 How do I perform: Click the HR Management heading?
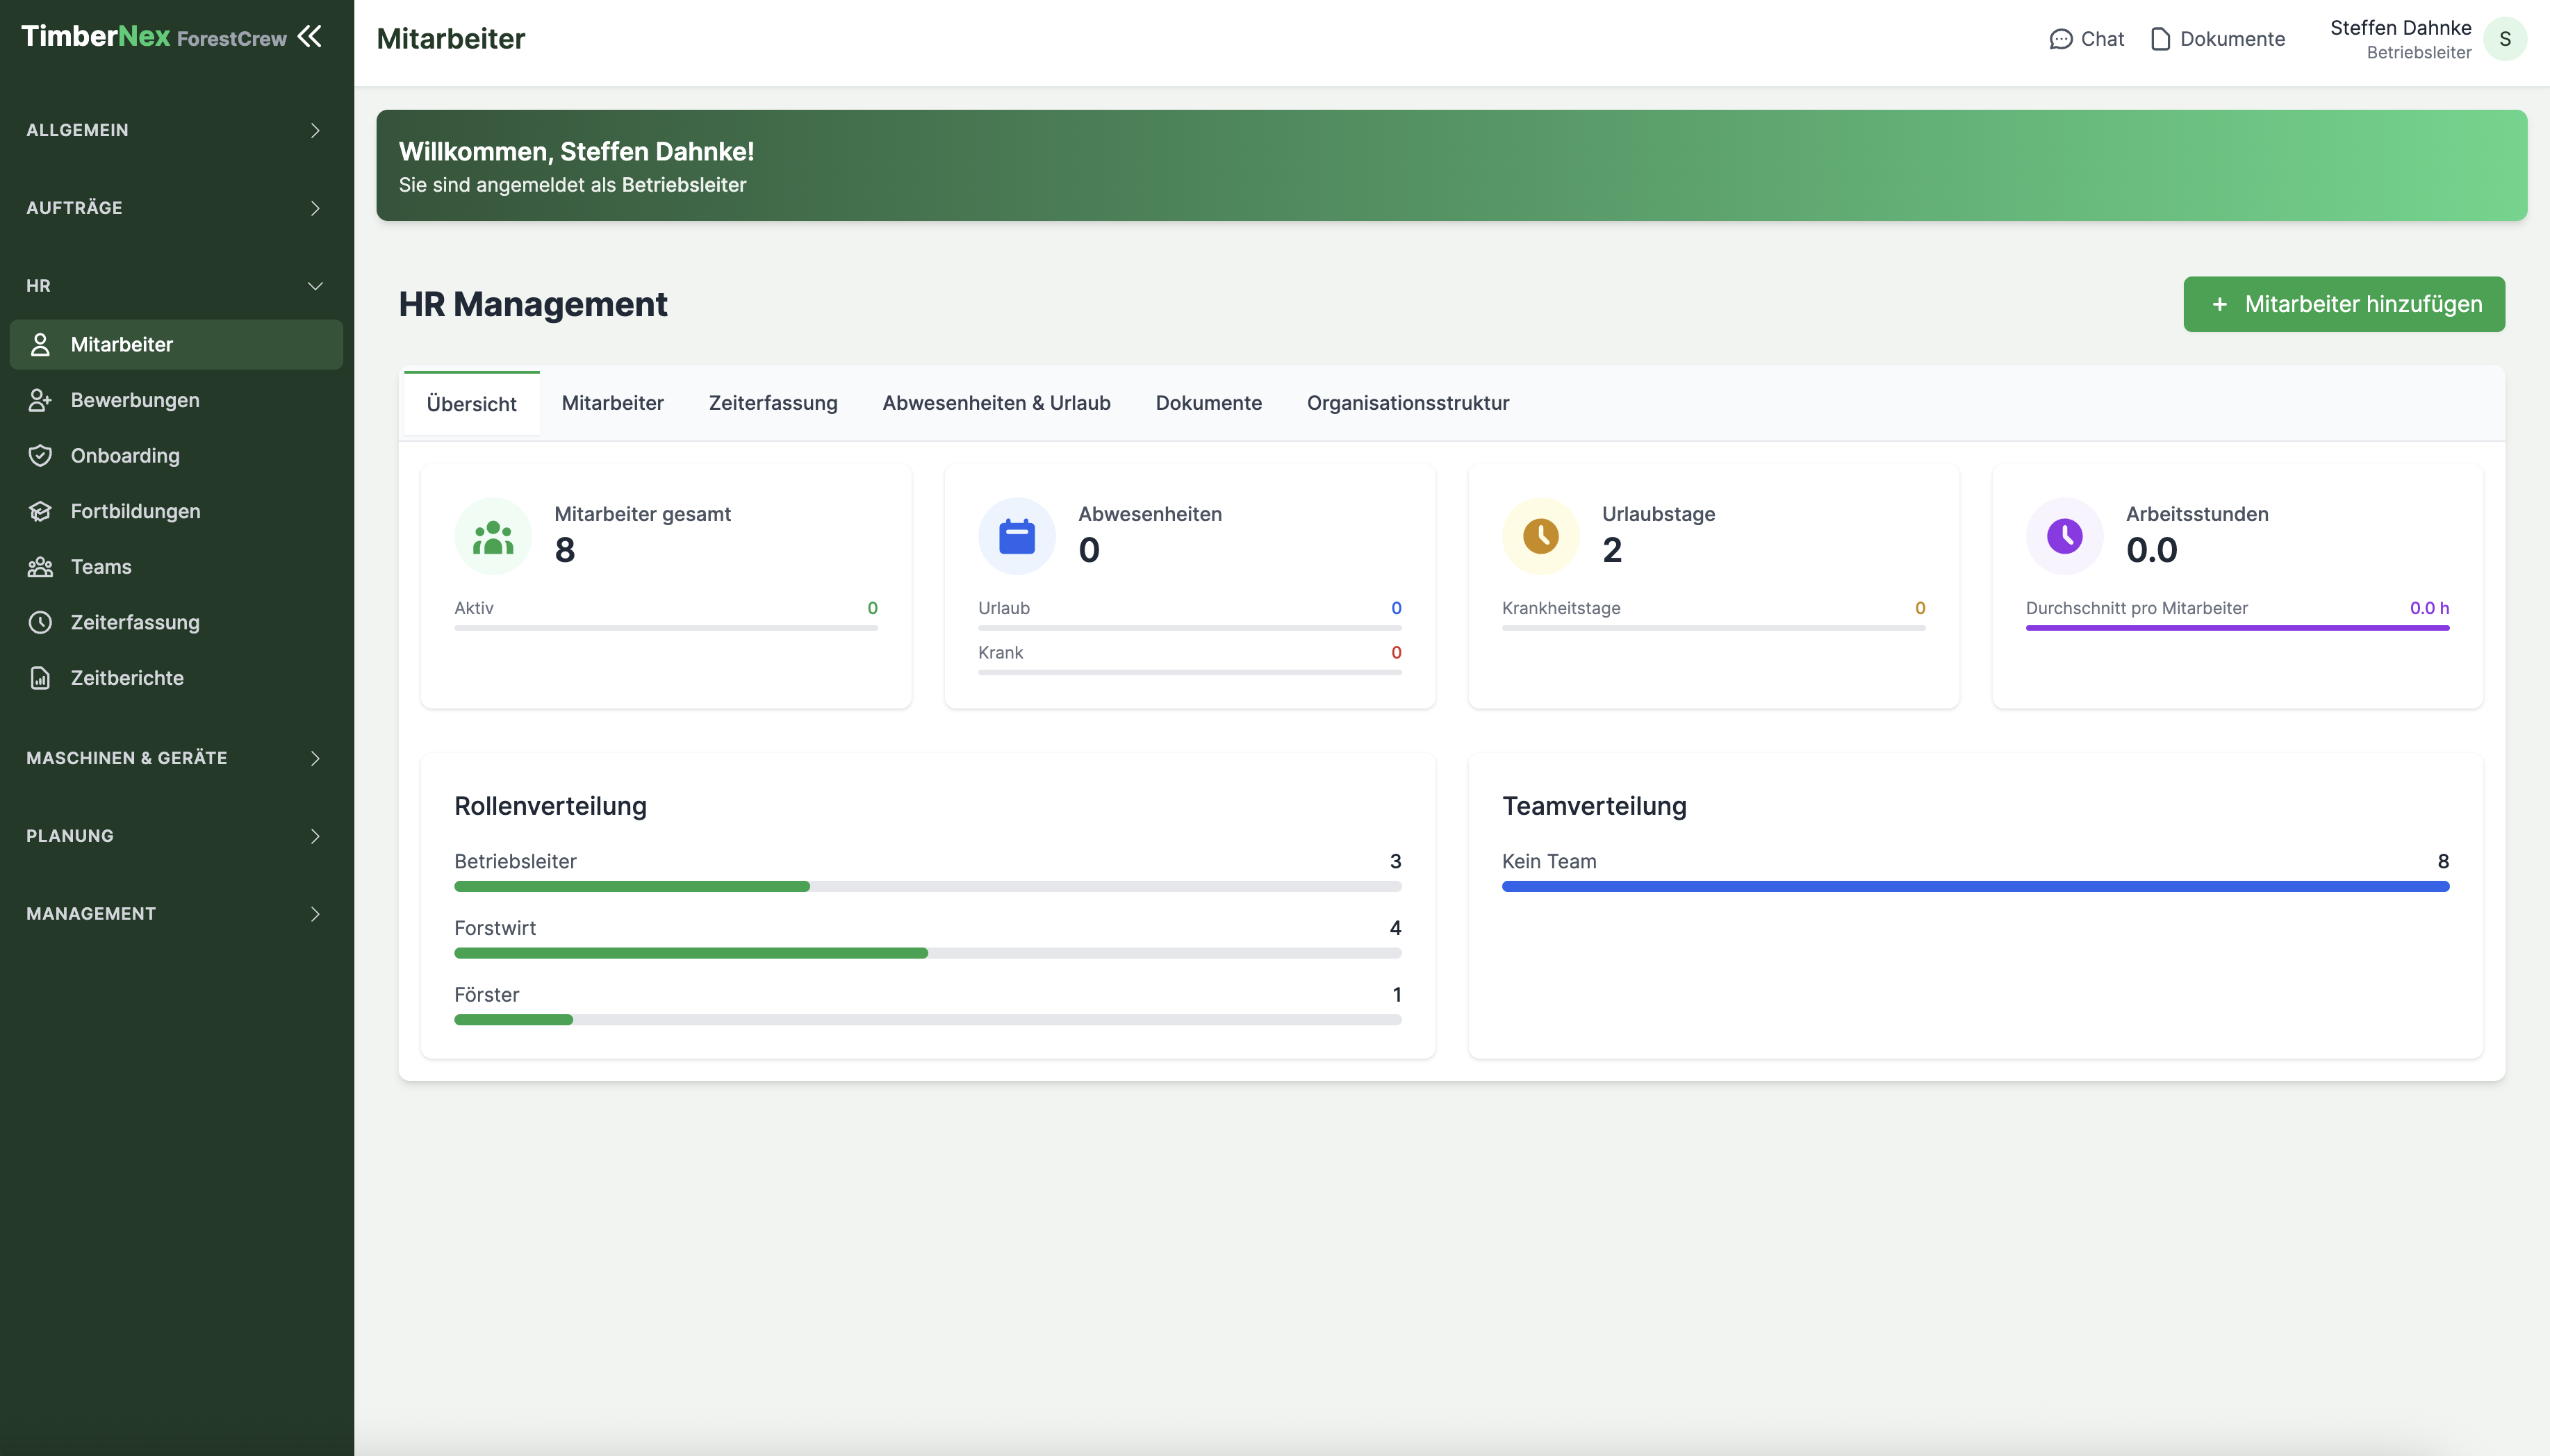pyautogui.click(x=533, y=304)
